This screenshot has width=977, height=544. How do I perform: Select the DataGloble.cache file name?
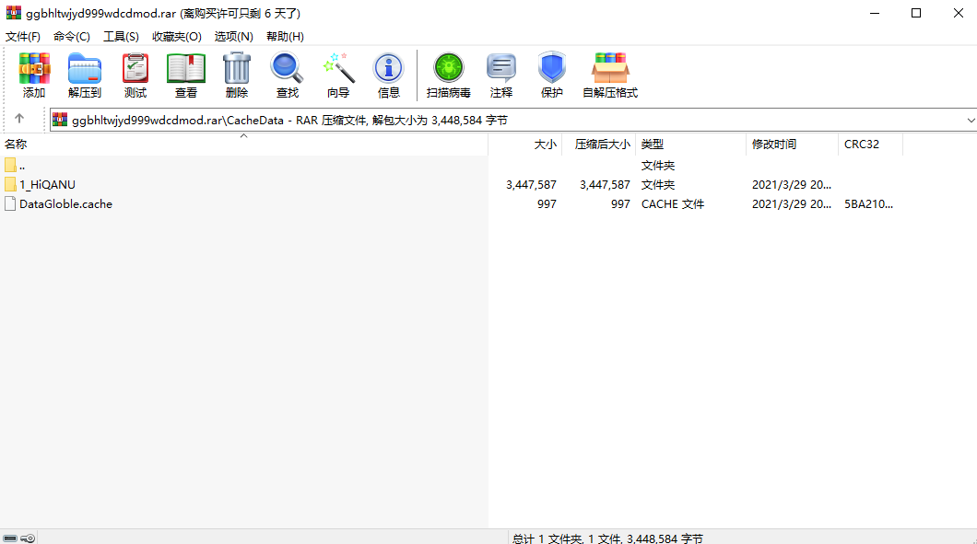[66, 204]
